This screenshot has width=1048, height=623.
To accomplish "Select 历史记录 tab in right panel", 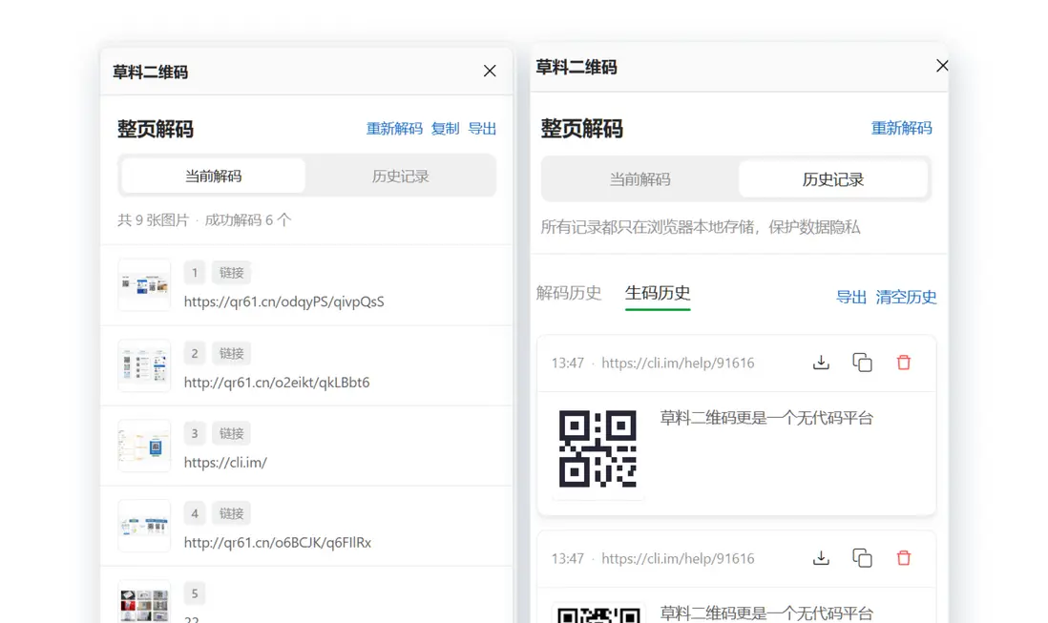I will pos(833,179).
